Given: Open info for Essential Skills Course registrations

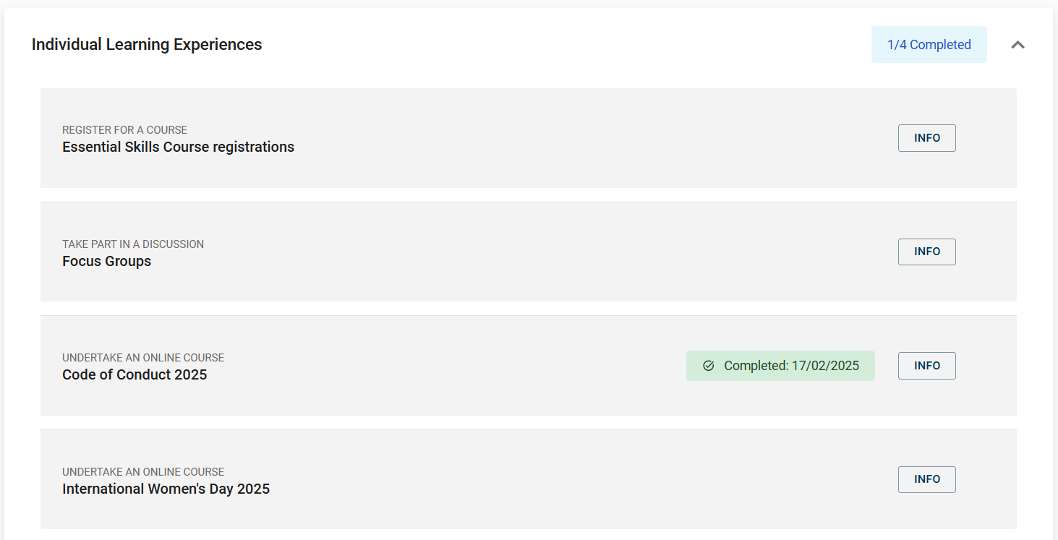Looking at the screenshot, I should 926,137.
